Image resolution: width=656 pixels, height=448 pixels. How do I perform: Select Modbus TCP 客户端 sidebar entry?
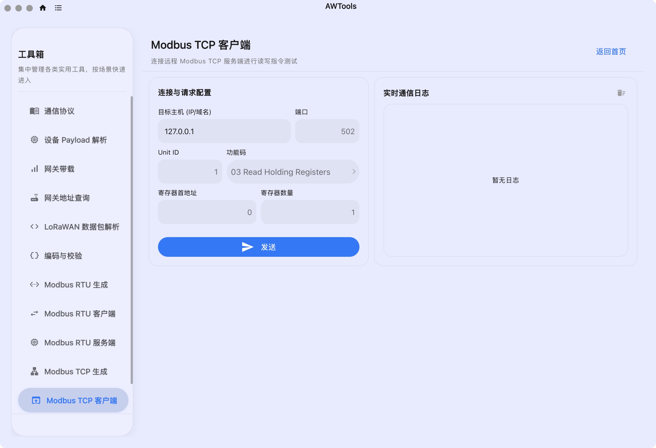(73, 400)
